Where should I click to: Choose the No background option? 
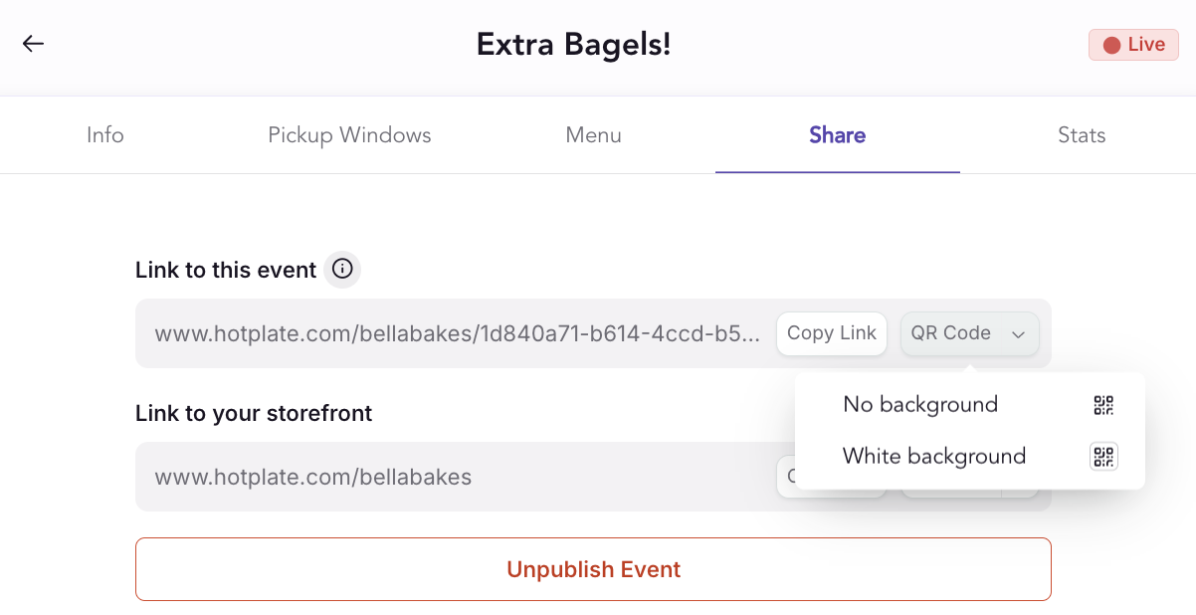click(919, 405)
